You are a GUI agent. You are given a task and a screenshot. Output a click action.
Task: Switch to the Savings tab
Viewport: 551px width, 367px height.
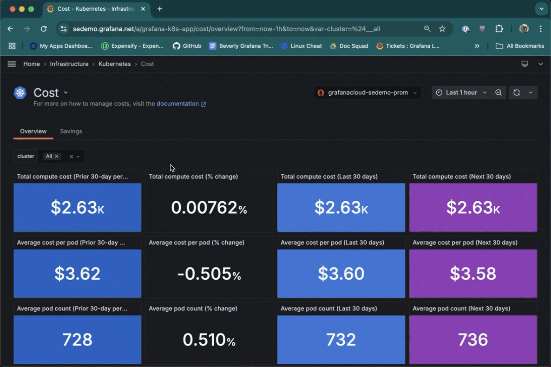71,131
